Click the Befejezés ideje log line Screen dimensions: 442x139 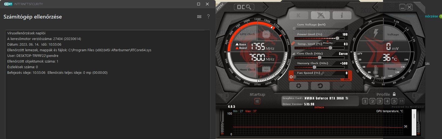(57, 72)
